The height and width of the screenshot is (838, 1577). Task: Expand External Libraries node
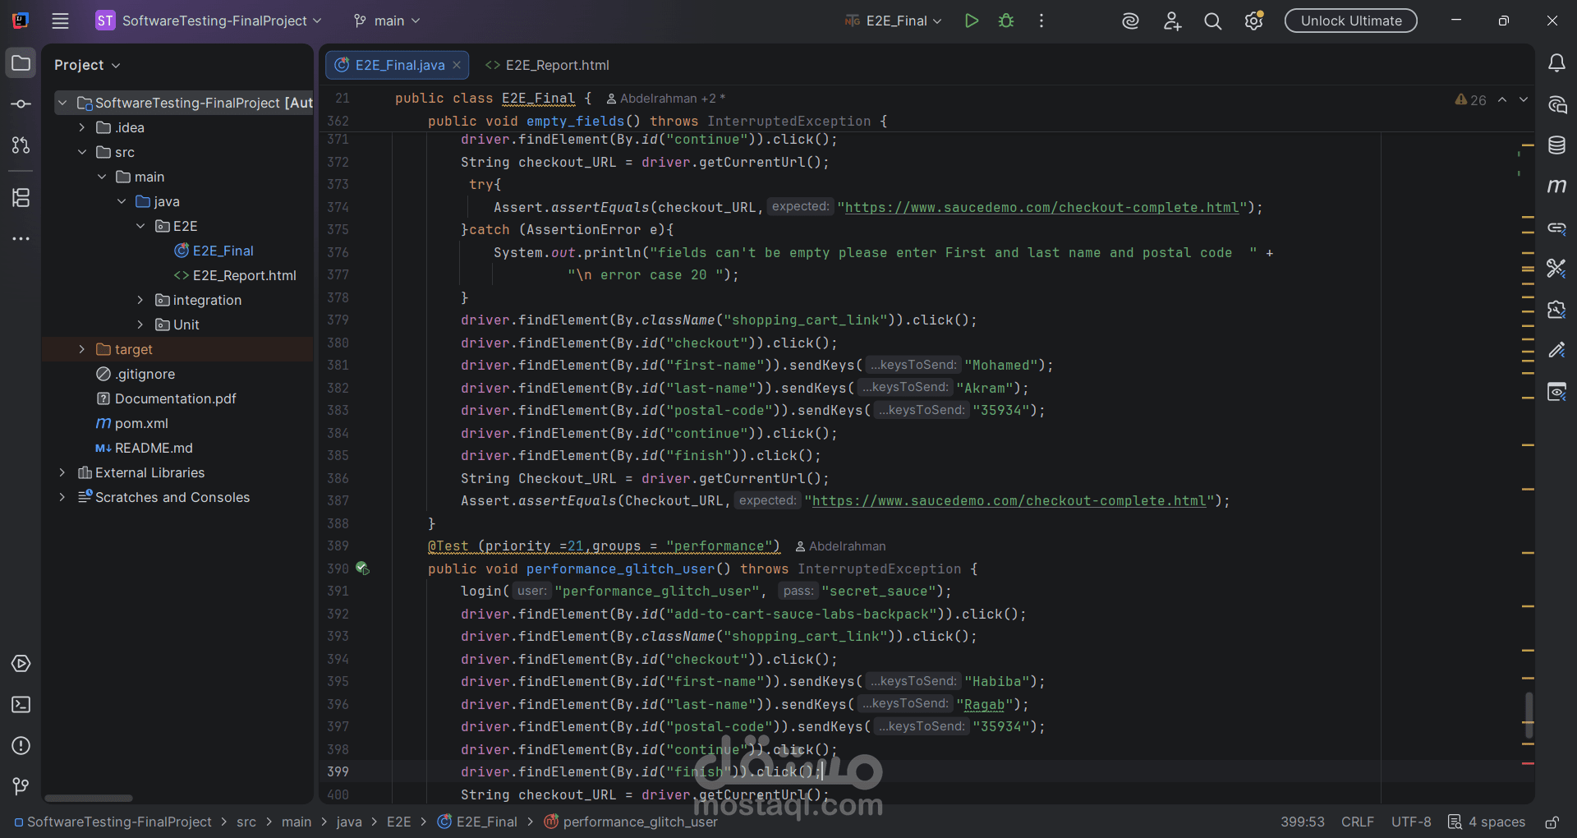tap(62, 472)
